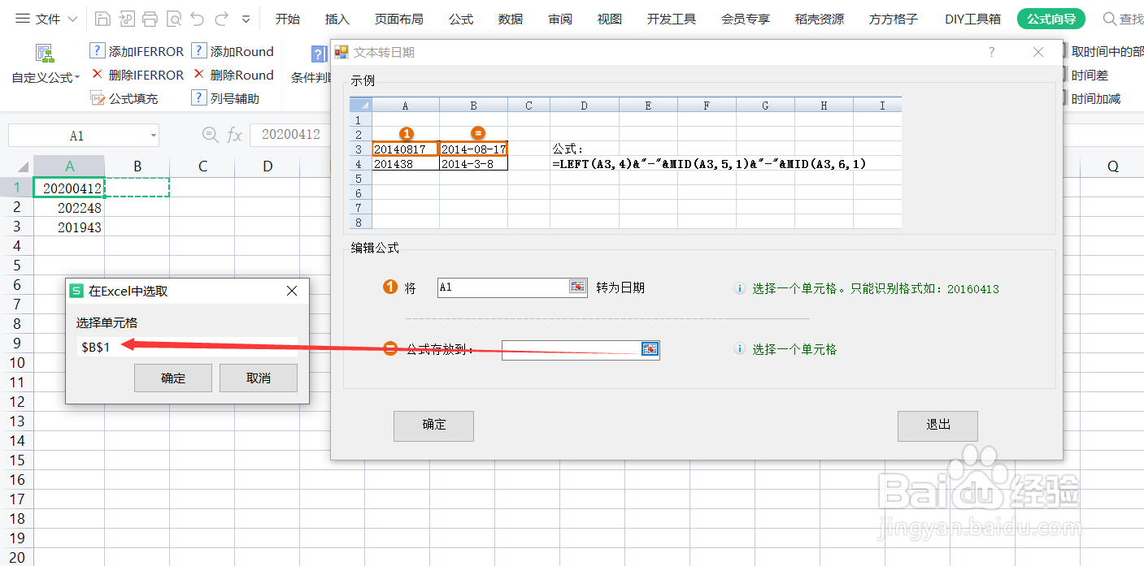Image resolution: width=1144 pixels, height=566 pixels.
Task: Click 添加Round in the ribbon
Action: 233,51
